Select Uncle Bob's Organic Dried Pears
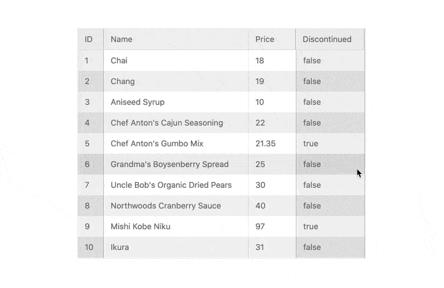The width and height of the screenshot is (444, 288). click(x=171, y=185)
